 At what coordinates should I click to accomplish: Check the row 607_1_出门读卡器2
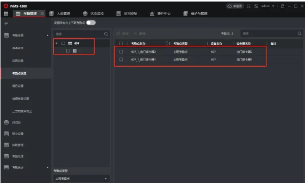coord(121,51)
